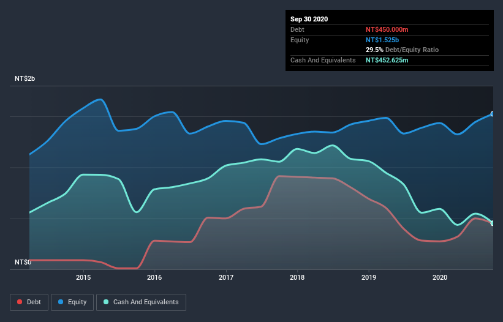
Task: Toggle the Debt series legend button
Action: click(29, 302)
